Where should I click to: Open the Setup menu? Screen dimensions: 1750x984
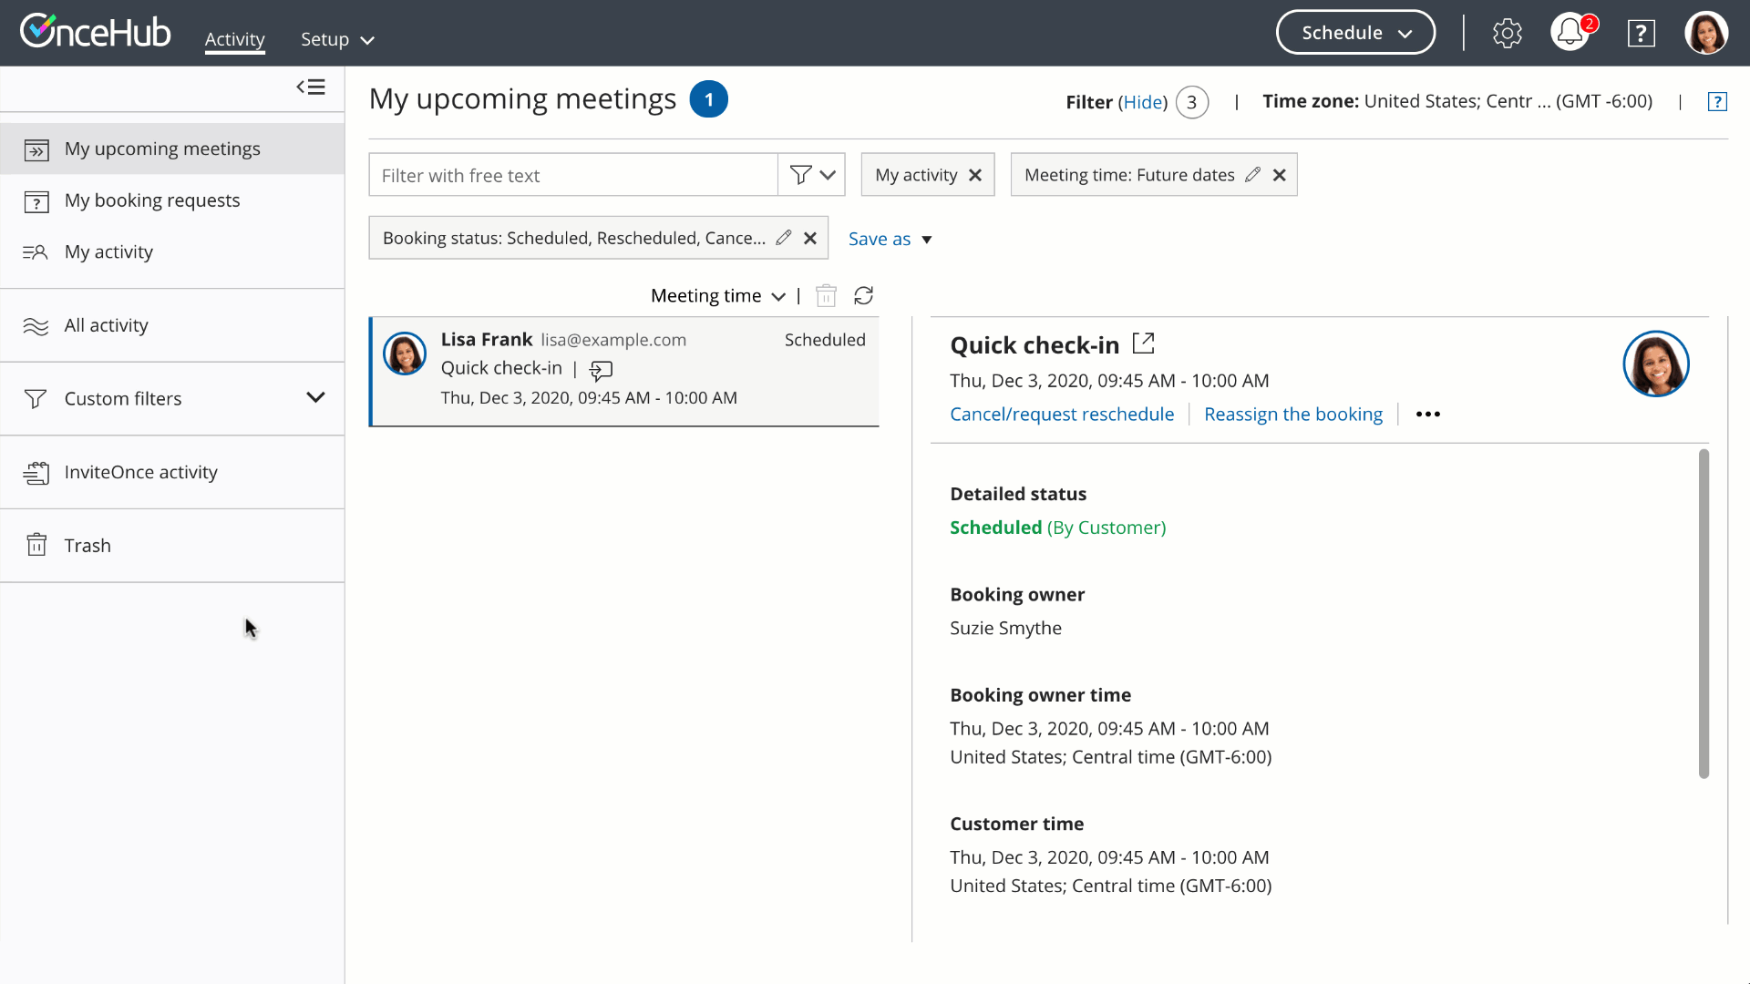click(x=337, y=39)
